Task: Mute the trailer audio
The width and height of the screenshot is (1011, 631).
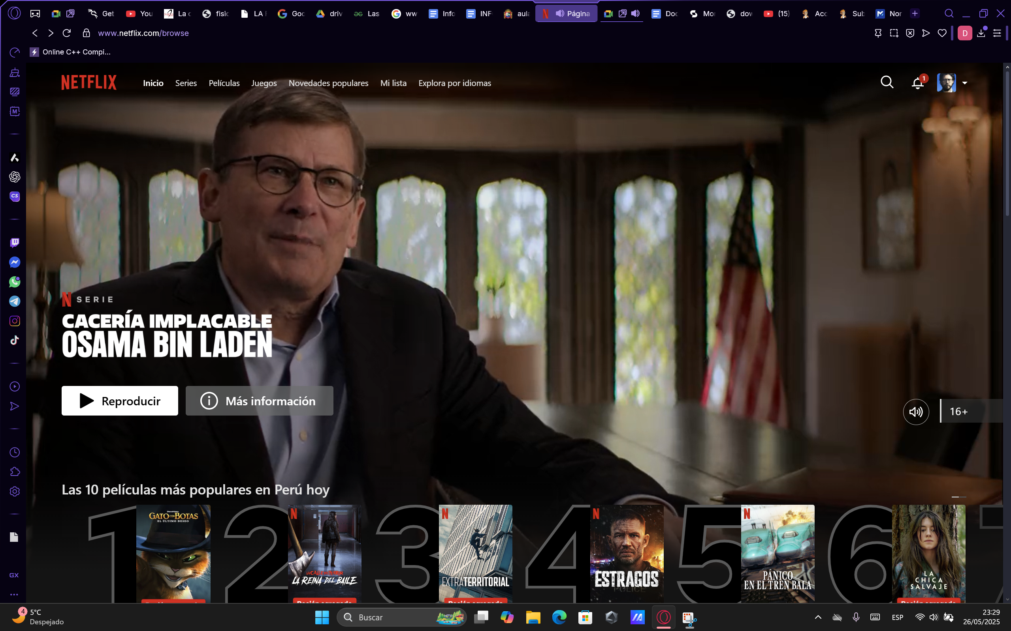Action: point(916,412)
